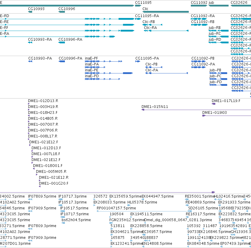Select BAC end DME1-003H19.R
This screenshot has height=248, width=251.
tap(29, 110)
